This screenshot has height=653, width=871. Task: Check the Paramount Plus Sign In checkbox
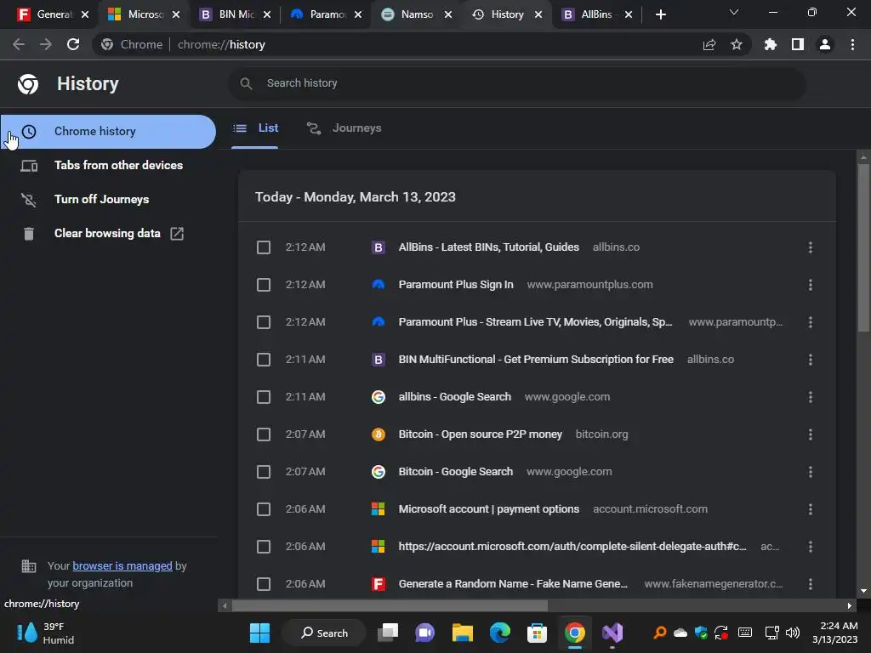point(264,285)
